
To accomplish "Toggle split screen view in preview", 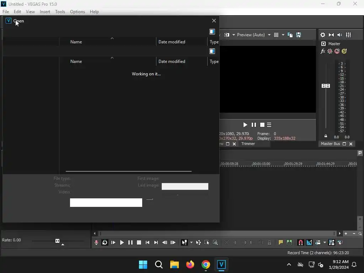I will click(x=227, y=35).
